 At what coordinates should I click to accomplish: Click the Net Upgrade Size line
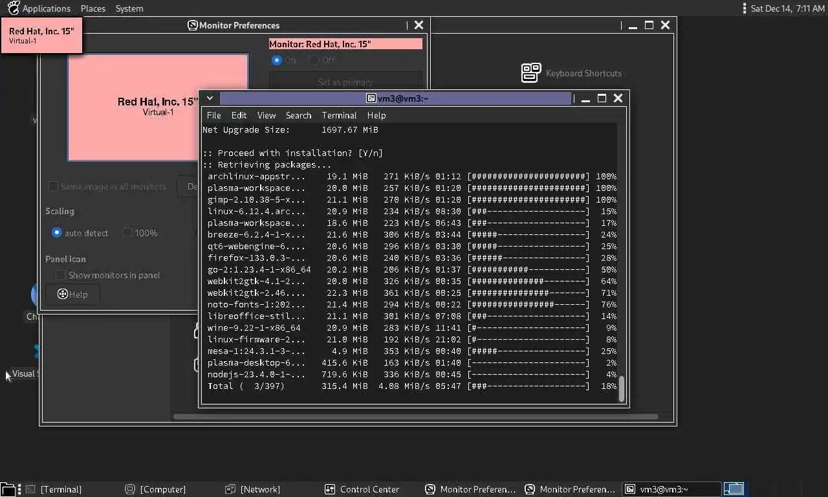click(x=290, y=129)
